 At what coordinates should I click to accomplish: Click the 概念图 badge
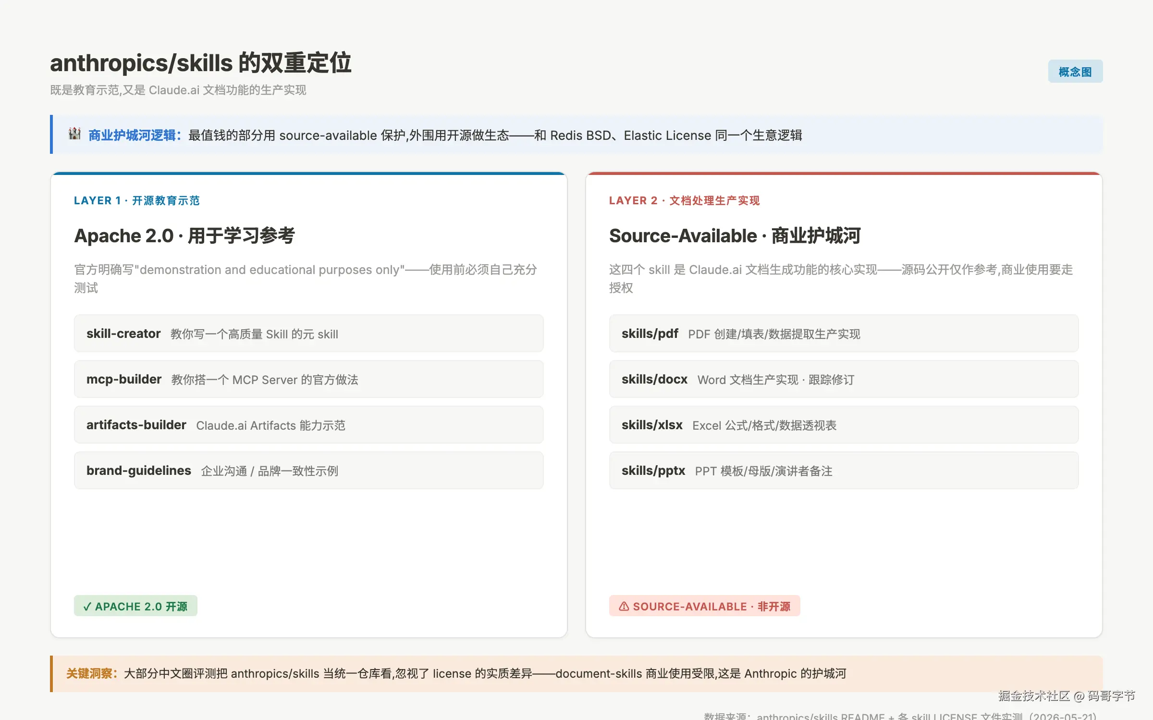1075,72
